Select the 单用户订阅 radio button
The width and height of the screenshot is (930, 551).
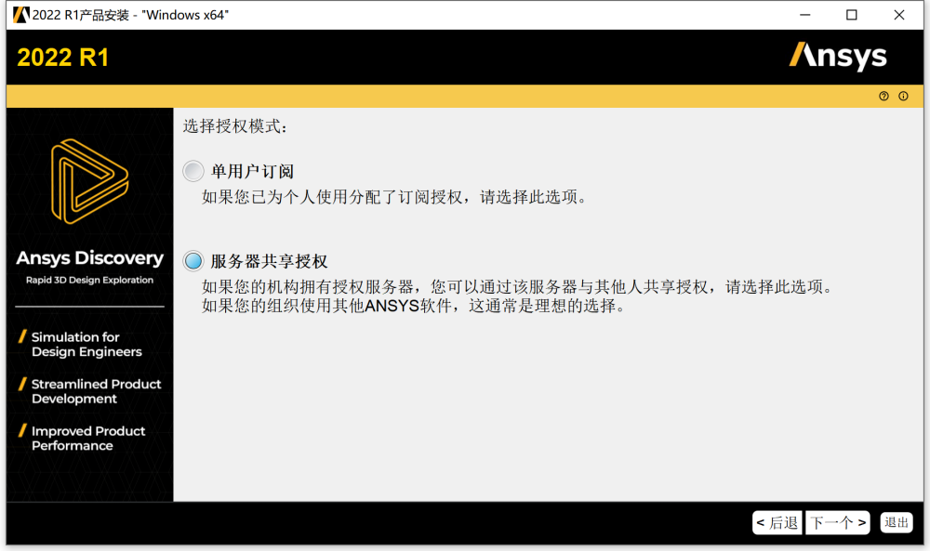coord(193,171)
